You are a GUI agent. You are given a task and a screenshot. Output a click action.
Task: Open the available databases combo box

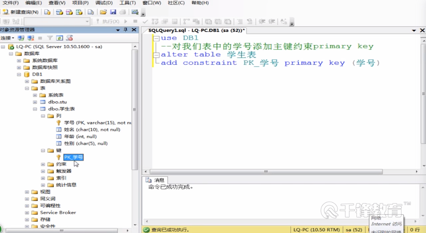pyautogui.click(x=57, y=21)
